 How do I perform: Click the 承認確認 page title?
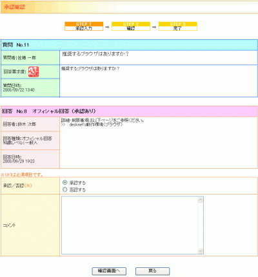15,7
